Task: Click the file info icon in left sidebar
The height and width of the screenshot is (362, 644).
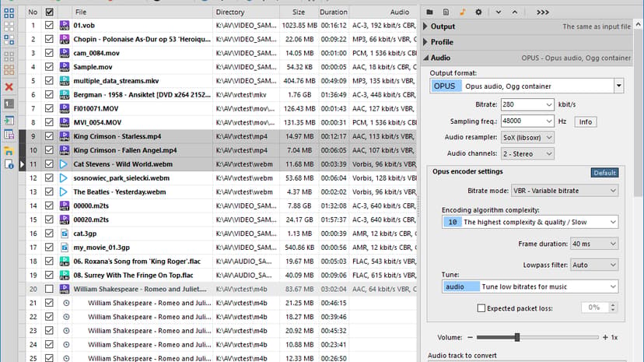Action: tap(9, 164)
